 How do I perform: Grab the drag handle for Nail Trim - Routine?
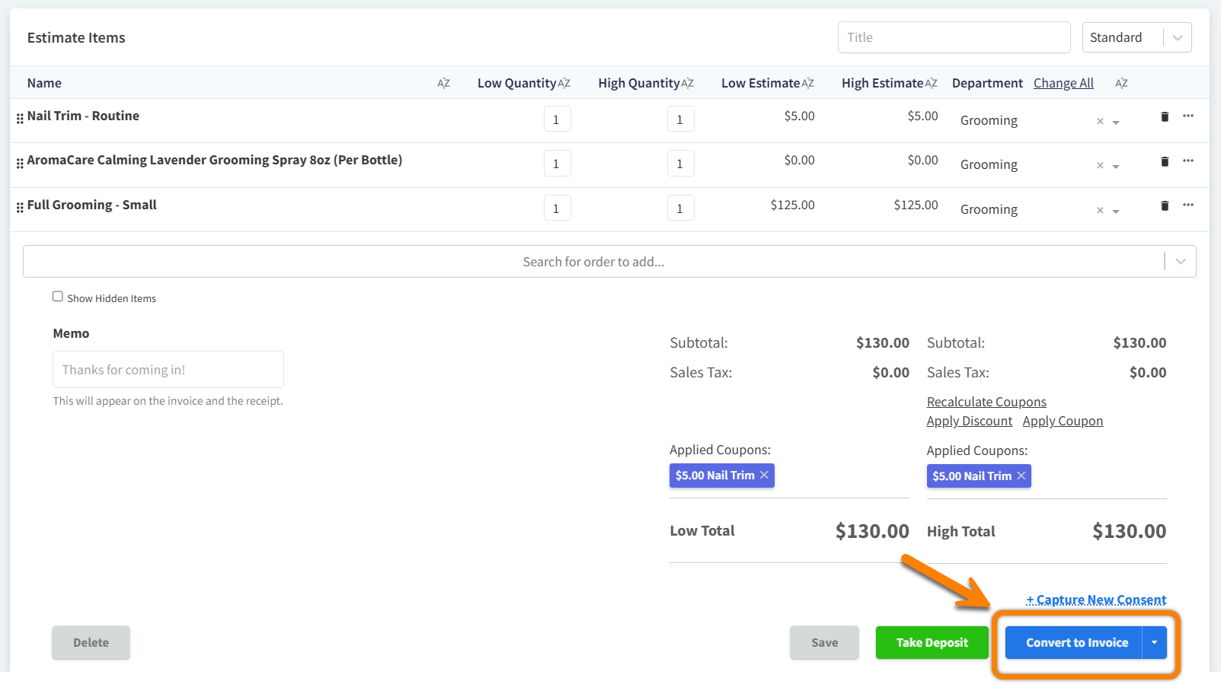20,119
